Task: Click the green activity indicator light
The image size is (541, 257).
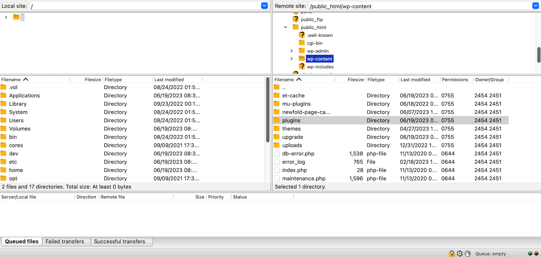Action: pos(530,254)
